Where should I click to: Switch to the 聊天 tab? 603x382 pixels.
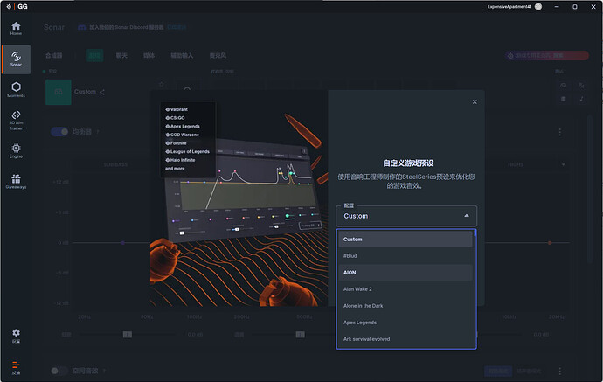121,55
